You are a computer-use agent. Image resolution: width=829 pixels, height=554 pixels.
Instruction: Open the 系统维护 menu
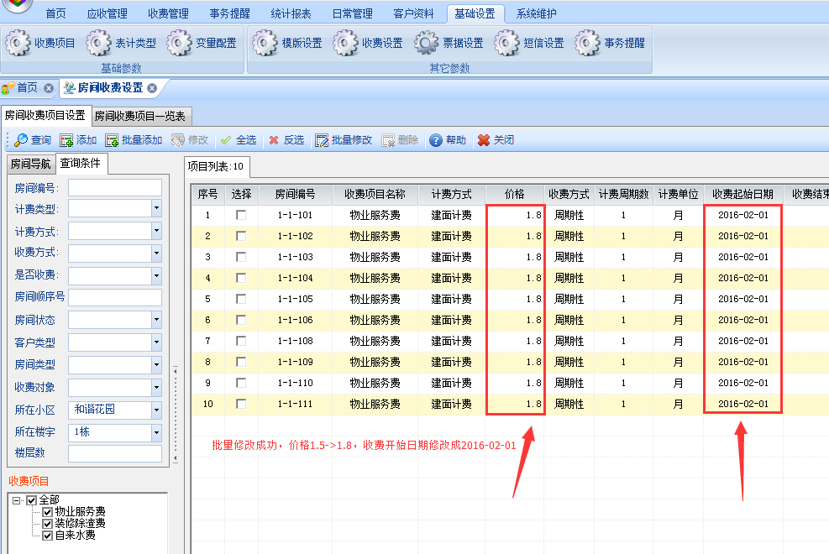tap(536, 13)
